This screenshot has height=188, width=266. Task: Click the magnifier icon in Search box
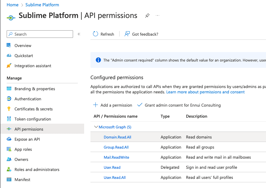pos(10,34)
